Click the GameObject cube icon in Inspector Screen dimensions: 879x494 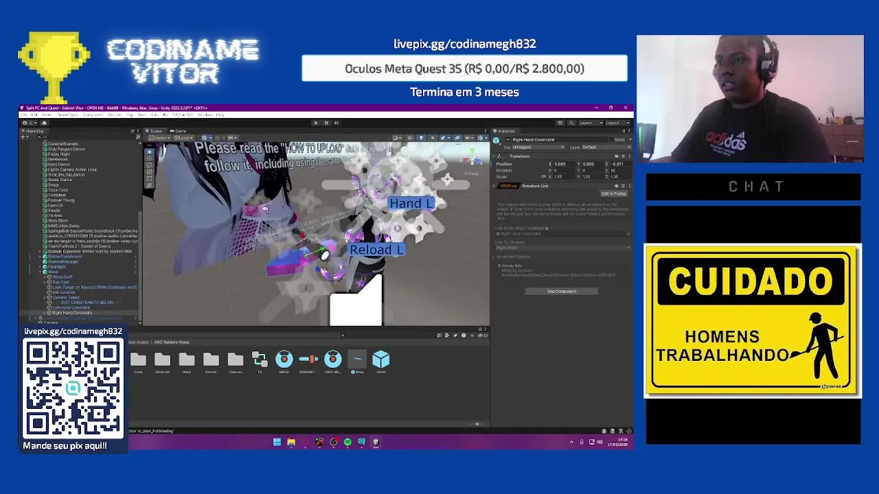[496, 140]
